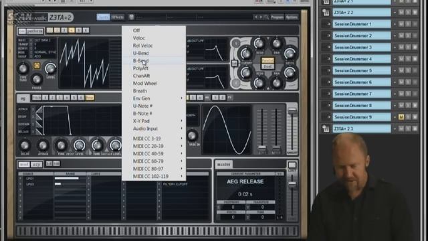Choose Mod Wheel in source menu

click(x=154, y=83)
